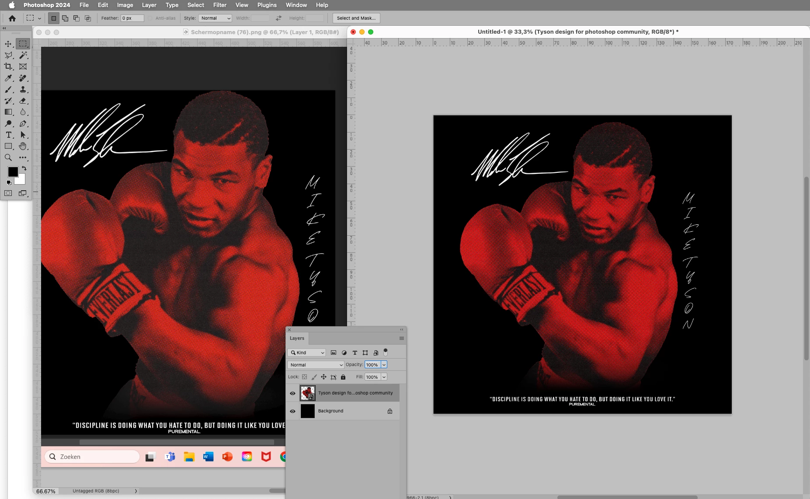This screenshot has width=810, height=499.
Task: Choose Add to selection mode
Action: click(65, 18)
